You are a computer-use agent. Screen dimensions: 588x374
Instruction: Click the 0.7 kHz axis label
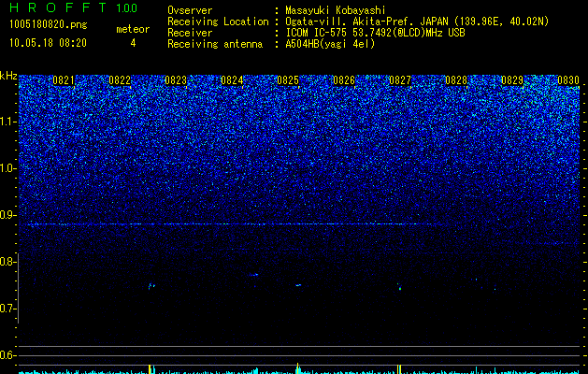[x=8, y=309]
